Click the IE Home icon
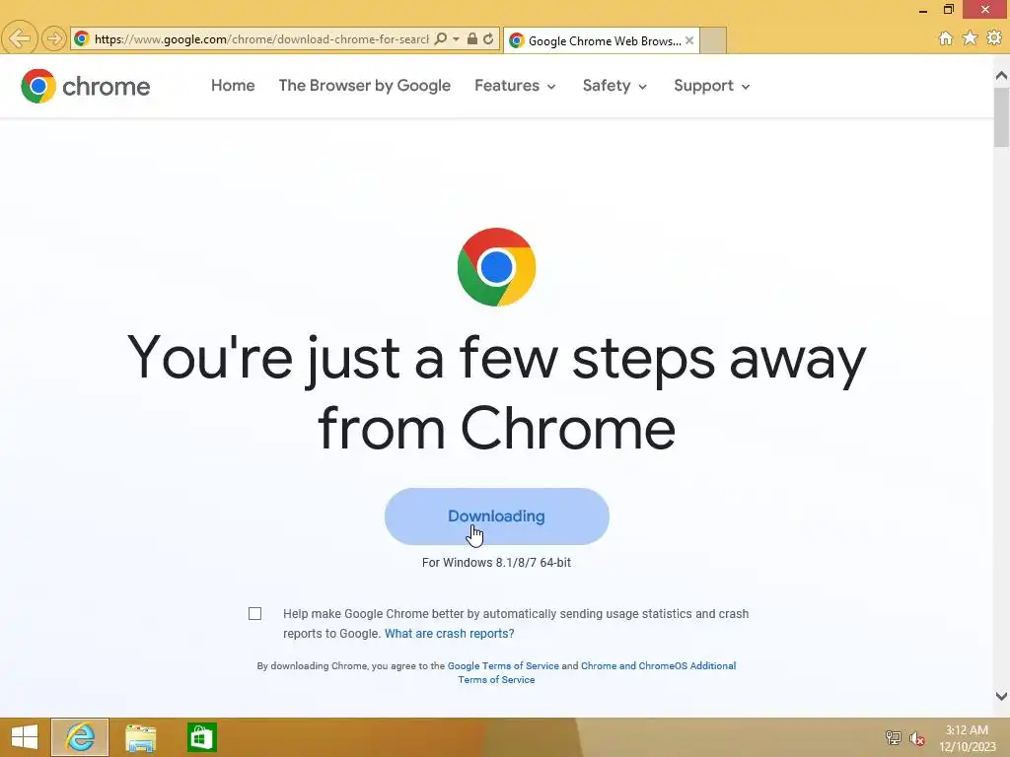Screen dimensions: 1010x757 946,38
